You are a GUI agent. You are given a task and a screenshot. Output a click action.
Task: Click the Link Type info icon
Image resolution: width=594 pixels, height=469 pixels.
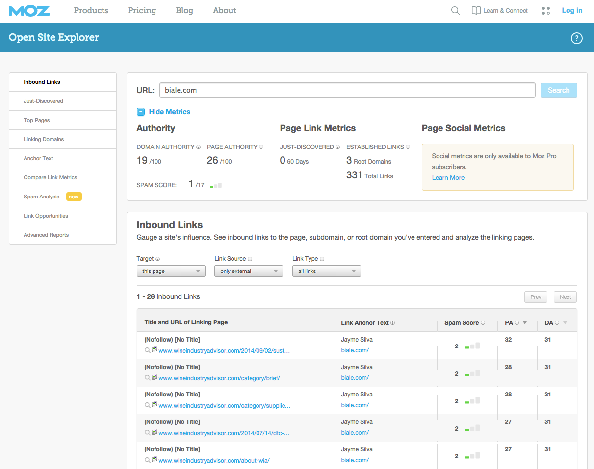pos(322,259)
